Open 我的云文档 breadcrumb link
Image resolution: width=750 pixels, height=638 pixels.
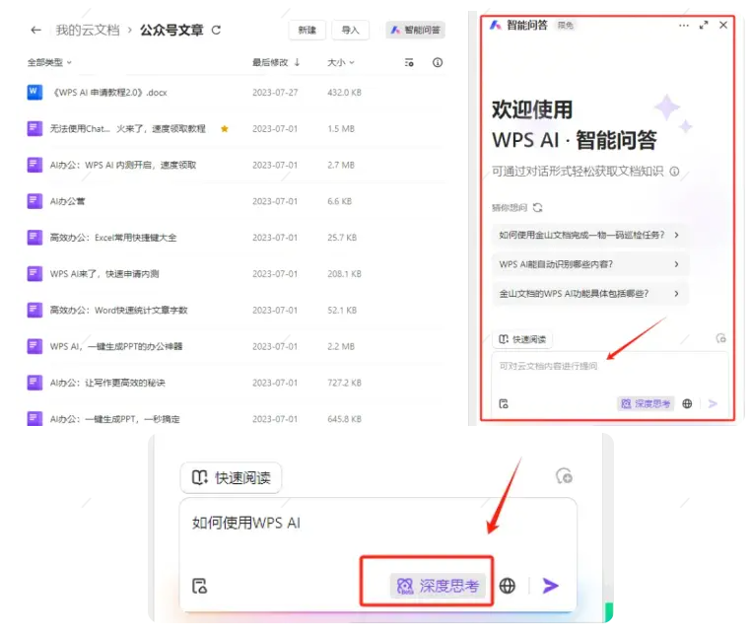(88, 31)
